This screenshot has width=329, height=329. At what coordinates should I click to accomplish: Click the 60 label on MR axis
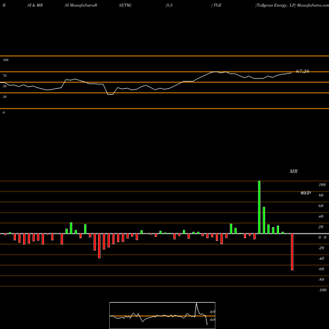point(321,206)
